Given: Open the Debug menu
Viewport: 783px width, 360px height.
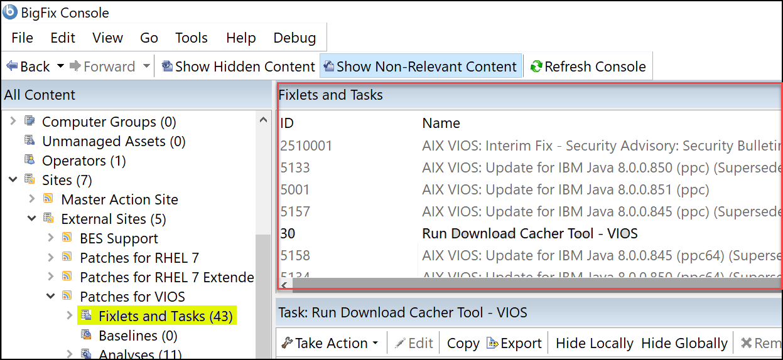Looking at the screenshot, I should pos(294,38).
